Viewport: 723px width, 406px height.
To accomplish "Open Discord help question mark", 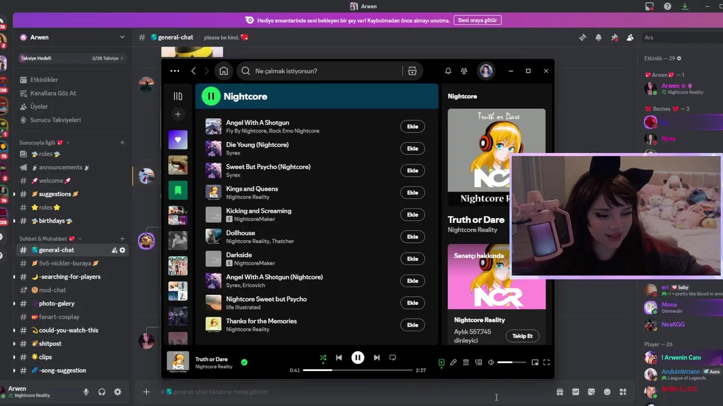I will (668, 6).
